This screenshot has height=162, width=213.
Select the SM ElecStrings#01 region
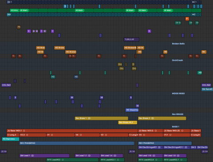[150, 147]
